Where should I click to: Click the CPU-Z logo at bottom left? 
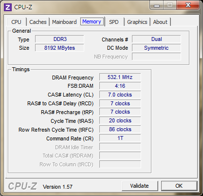tap(22, 186)
